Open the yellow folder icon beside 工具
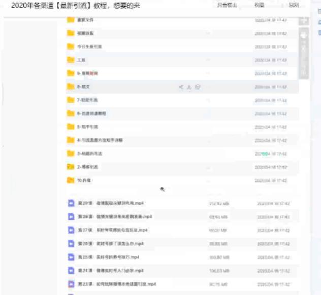This screenshot has height=295, width=321. [x=71, y=60]
